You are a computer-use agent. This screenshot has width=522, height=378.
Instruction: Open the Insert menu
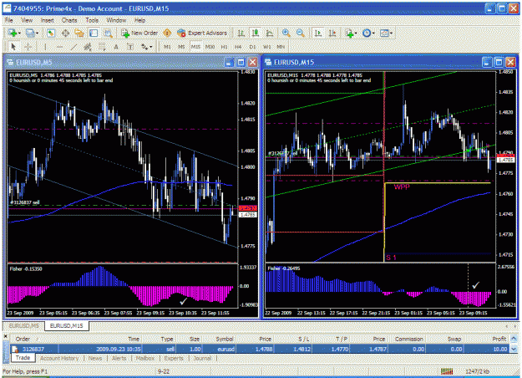click(x=48, y=20)
